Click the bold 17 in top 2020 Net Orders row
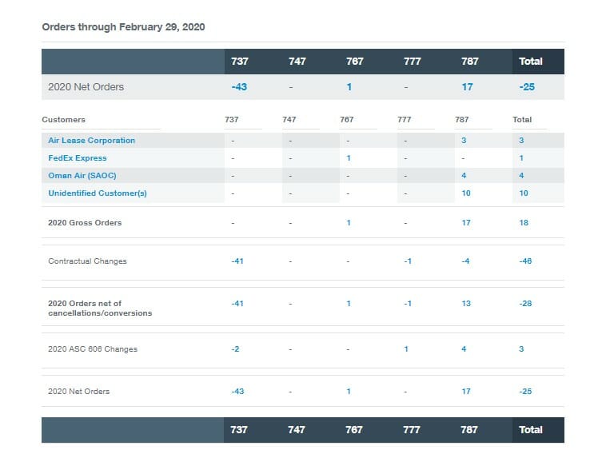The width and height of the screenshot is (606, 454). click(x=467, y=87)
